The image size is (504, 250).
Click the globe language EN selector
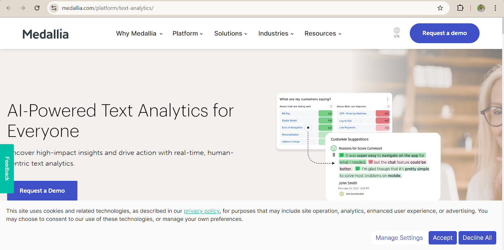click(397, 33)
